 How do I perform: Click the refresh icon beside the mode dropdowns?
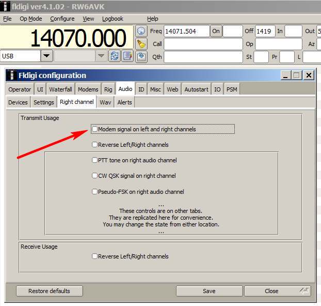coord(115,56)
